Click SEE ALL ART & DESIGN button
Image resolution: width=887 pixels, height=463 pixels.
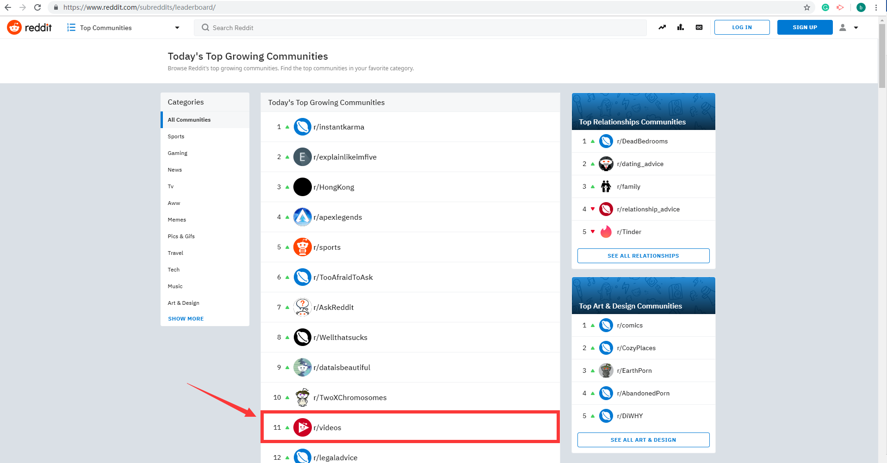[x=643, y=440]
